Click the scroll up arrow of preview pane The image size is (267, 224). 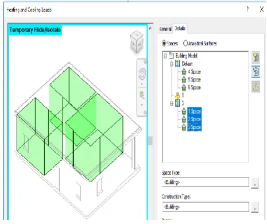(150, 28)
